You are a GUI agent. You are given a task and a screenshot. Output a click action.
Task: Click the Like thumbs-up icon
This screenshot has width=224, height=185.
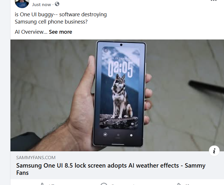point(42,184)
